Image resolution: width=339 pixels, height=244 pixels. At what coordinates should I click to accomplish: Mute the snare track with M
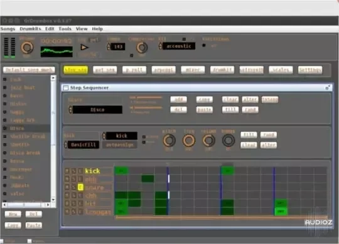(67, 187)
